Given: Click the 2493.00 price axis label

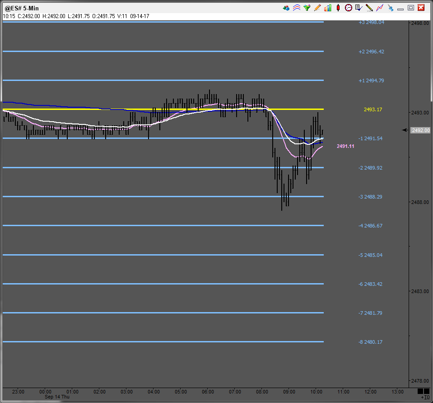Looking at the screenshot, I should tap(420, 113).
